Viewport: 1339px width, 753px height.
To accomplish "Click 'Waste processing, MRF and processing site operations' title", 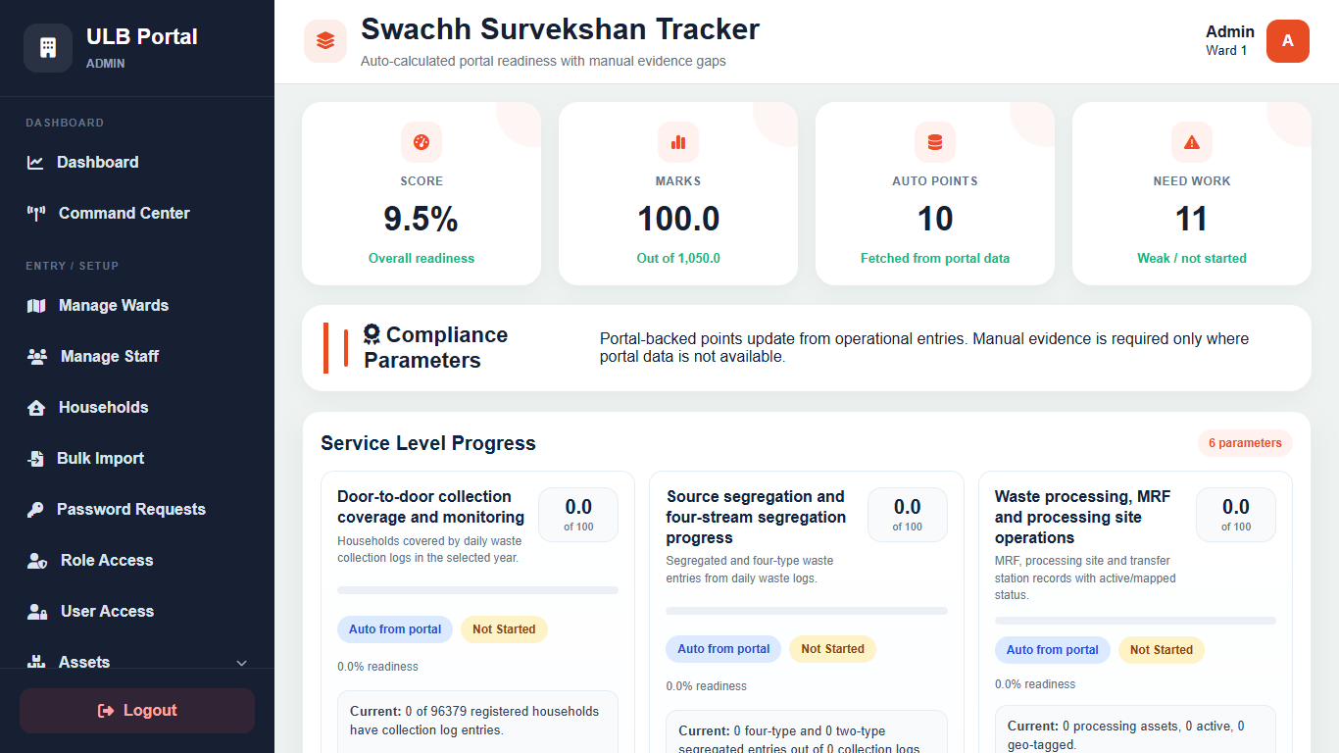I will click(1082, 517).
